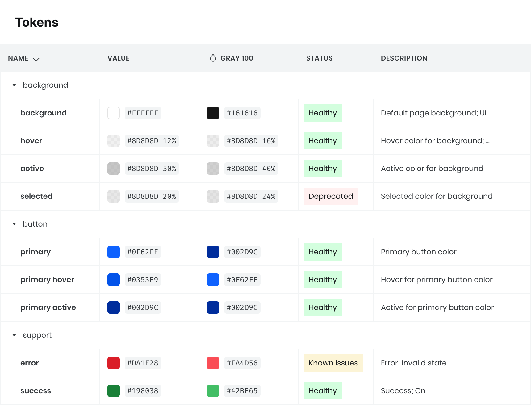Click the red #DA1E28 error swatch
Viewport: 531px width, 405px height.
pos(113,363)
